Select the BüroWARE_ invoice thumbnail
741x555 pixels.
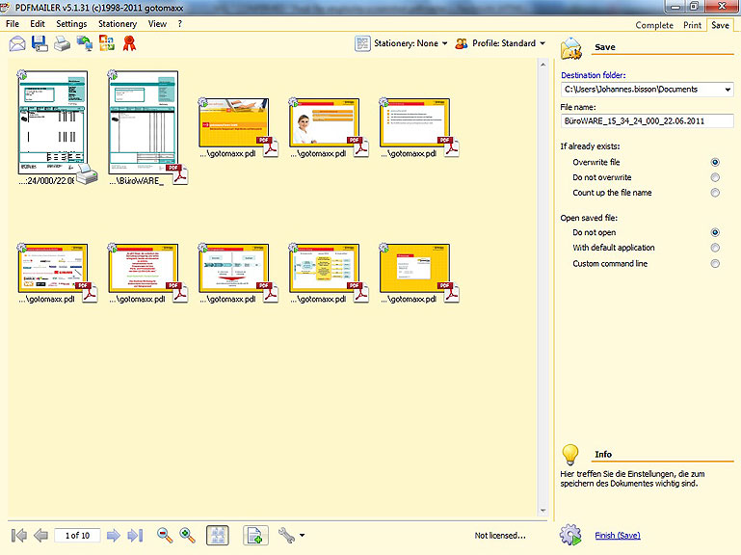pyautogui.click(x=144, y=122)
